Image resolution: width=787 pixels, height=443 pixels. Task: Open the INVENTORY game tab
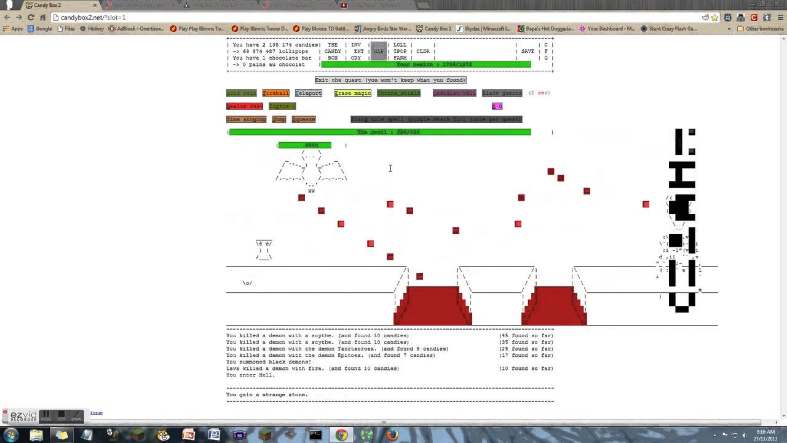tap(356, 51)
